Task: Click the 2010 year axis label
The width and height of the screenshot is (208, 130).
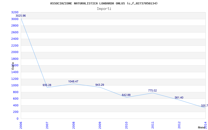Action: (x=126, y=125)
